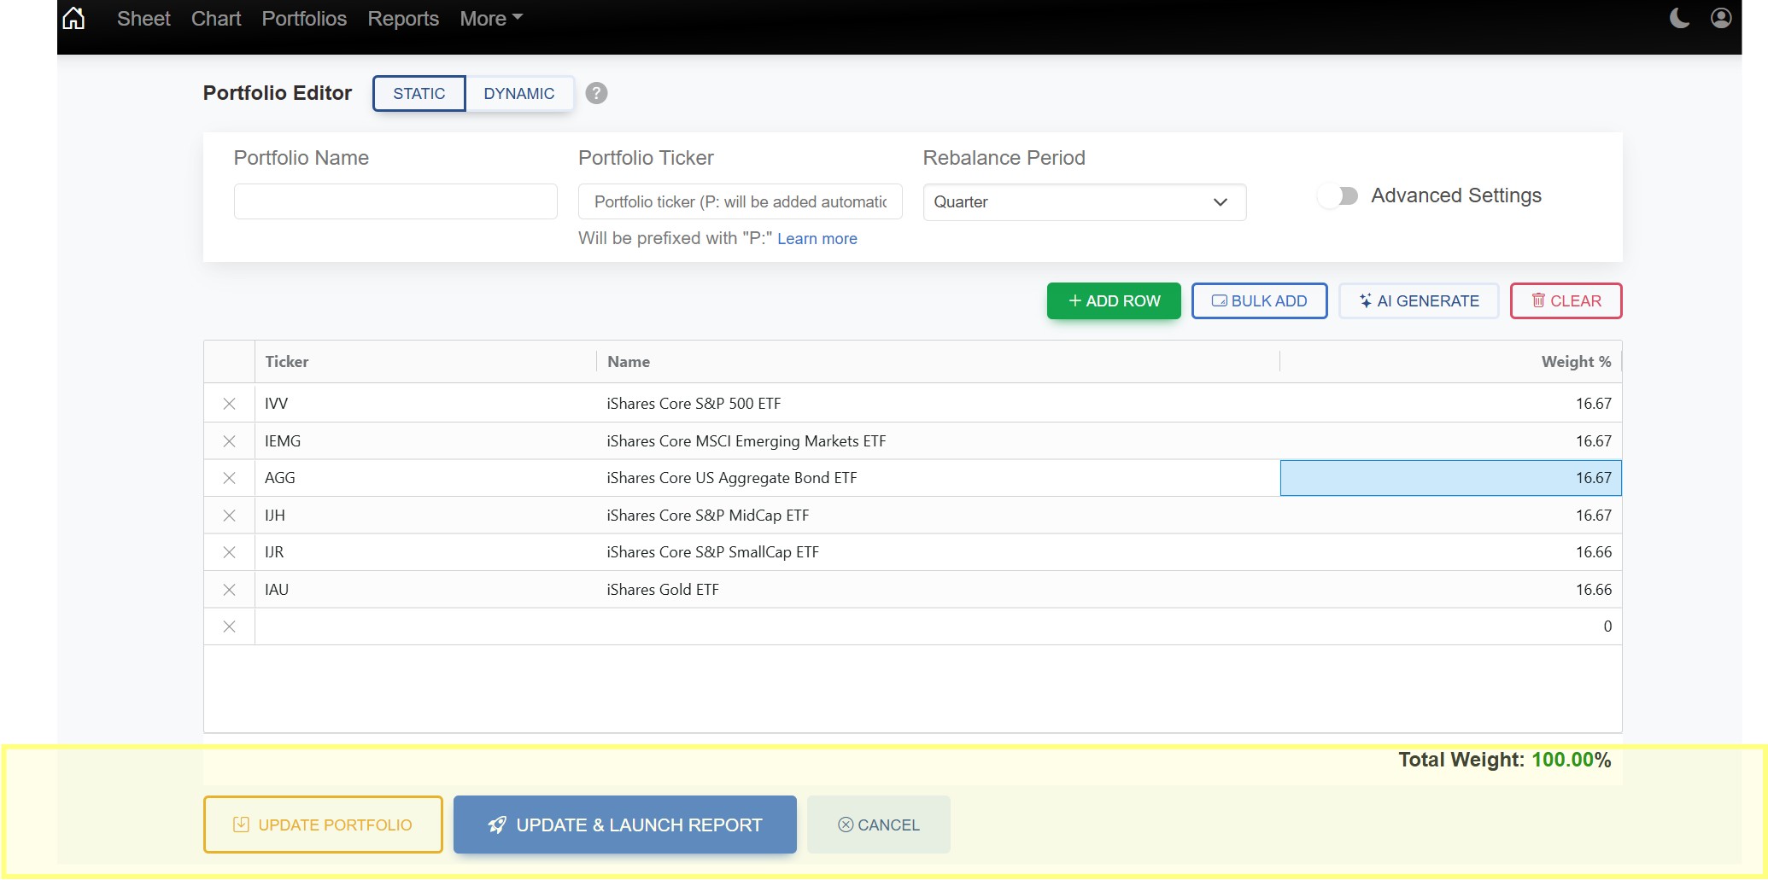Screen dimensions: 1768x880
Task: Delete the AGG row
Action: click(229, 478)
